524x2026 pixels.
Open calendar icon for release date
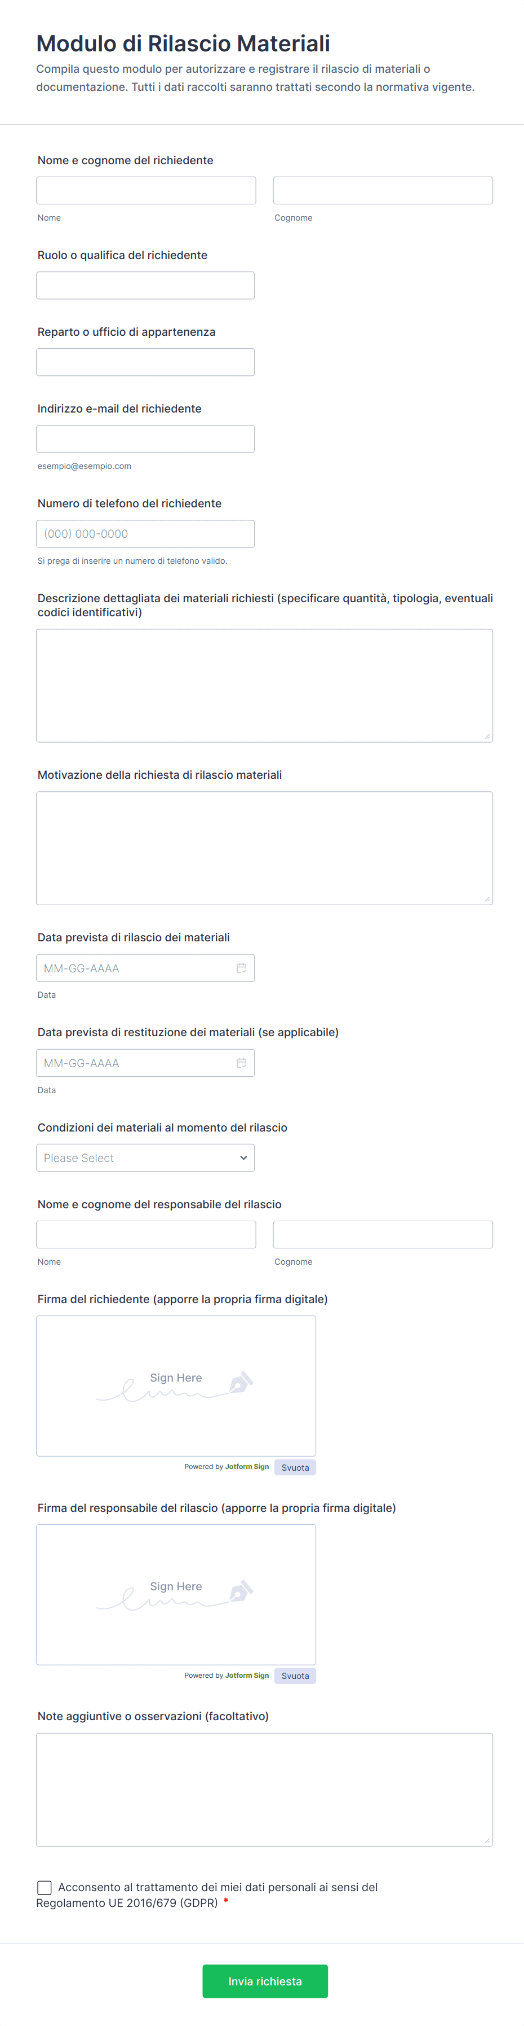(241, 968)
